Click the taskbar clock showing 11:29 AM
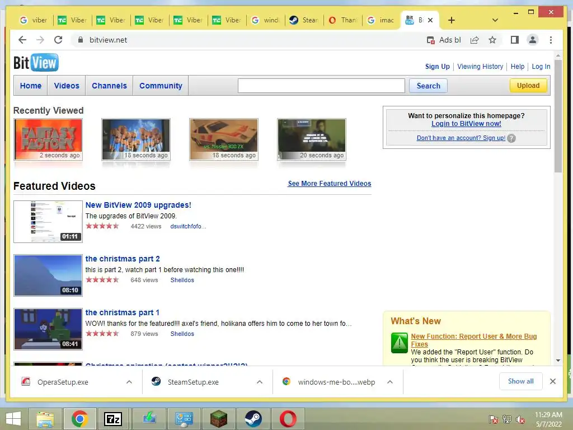The height and width of the screenshot is (430, 573). click(x=548, y=419)
